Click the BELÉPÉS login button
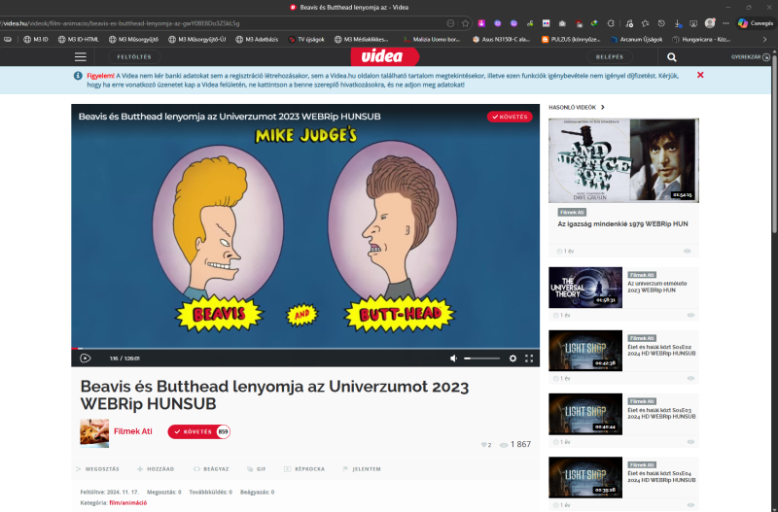 [610, 57]
